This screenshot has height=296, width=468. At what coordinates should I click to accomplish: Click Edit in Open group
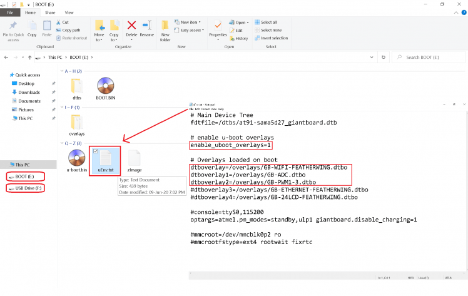click(x=236, y=31)
